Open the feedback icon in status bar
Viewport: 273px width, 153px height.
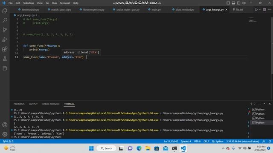[264, 141]
